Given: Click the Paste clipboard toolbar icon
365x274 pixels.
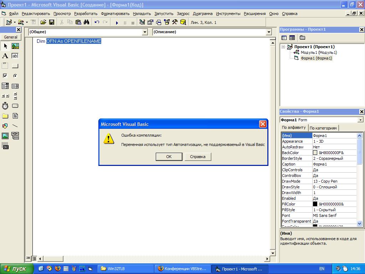Looking at the screenshot, I should pyautogui.click(x=78, y=22).
